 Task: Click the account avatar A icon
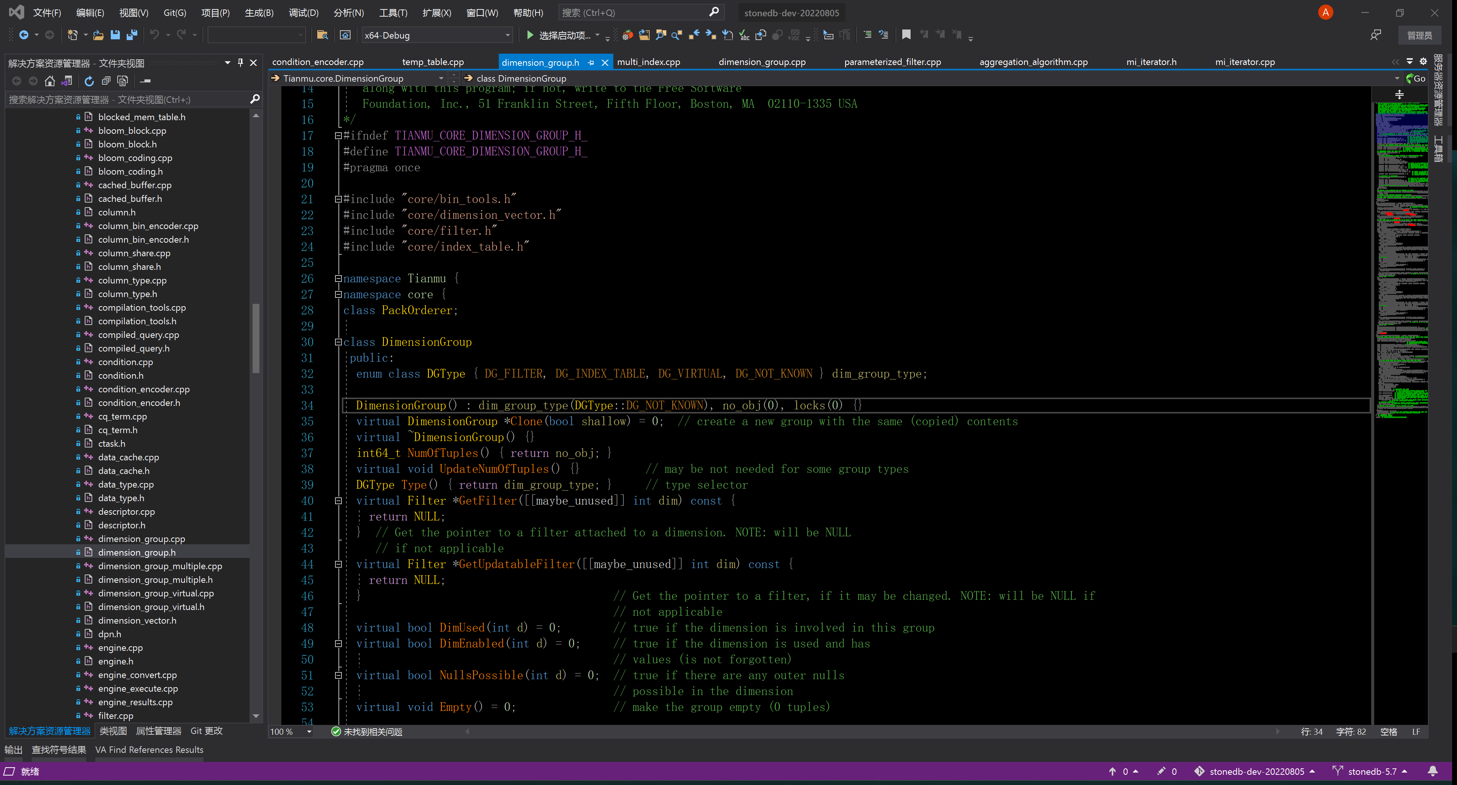coord(1325,12)
